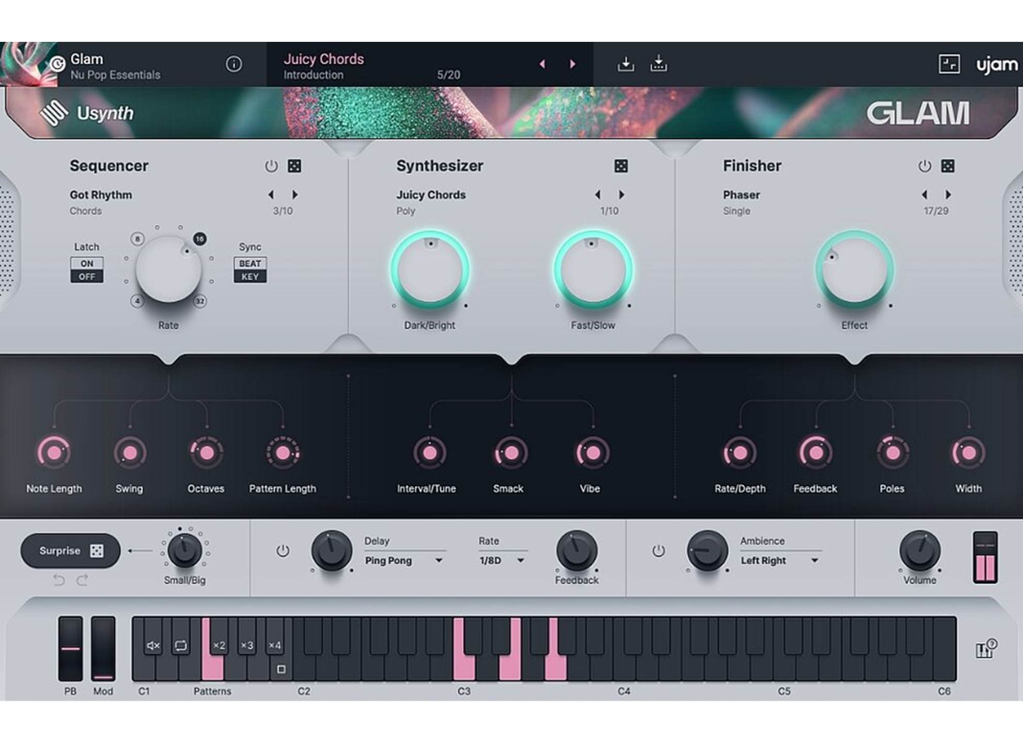This screenshot has height=744, width=1023.
Task: Click the loop key icon on keyboard
Action: [181, 645]
